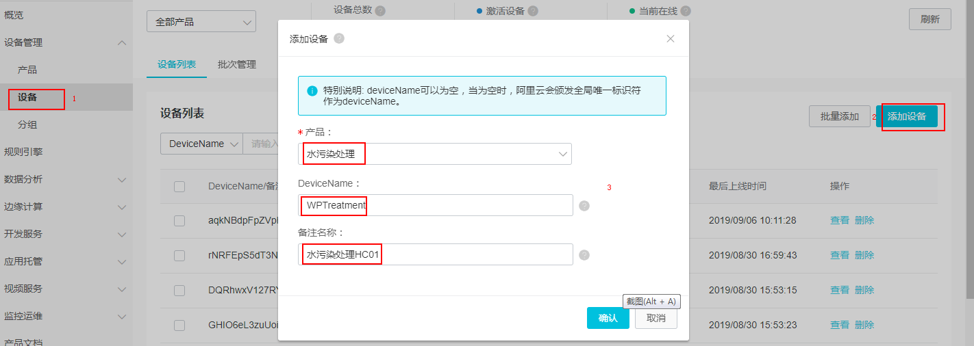Close the 添加设备 dialog with X
974x346 pixels.
pos(671,39)
